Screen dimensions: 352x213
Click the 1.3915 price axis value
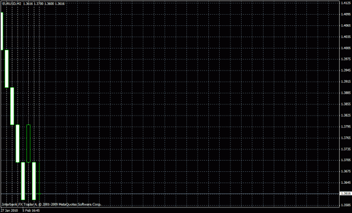(346, 82)
